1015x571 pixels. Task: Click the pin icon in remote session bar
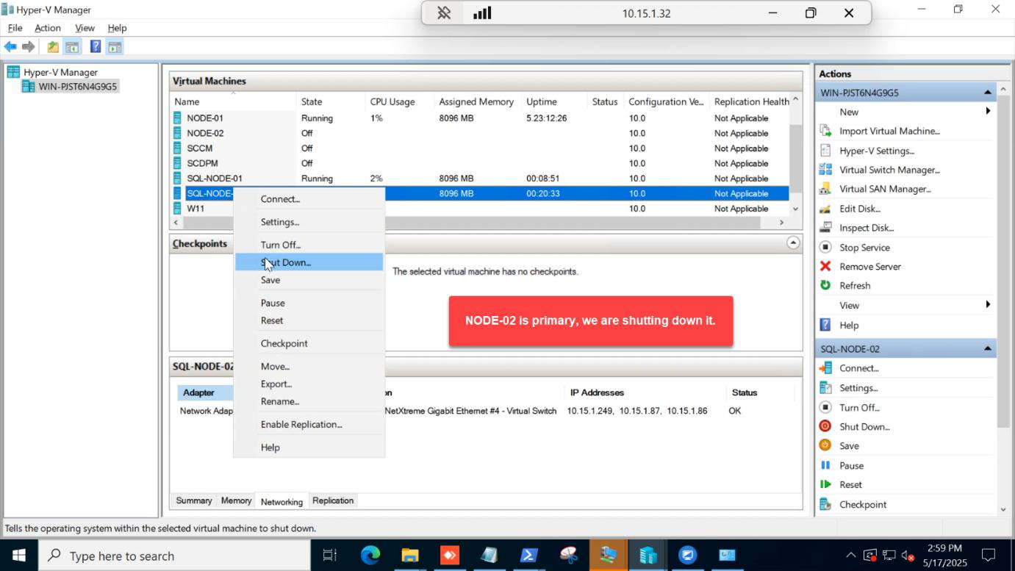tap(444, 13)
